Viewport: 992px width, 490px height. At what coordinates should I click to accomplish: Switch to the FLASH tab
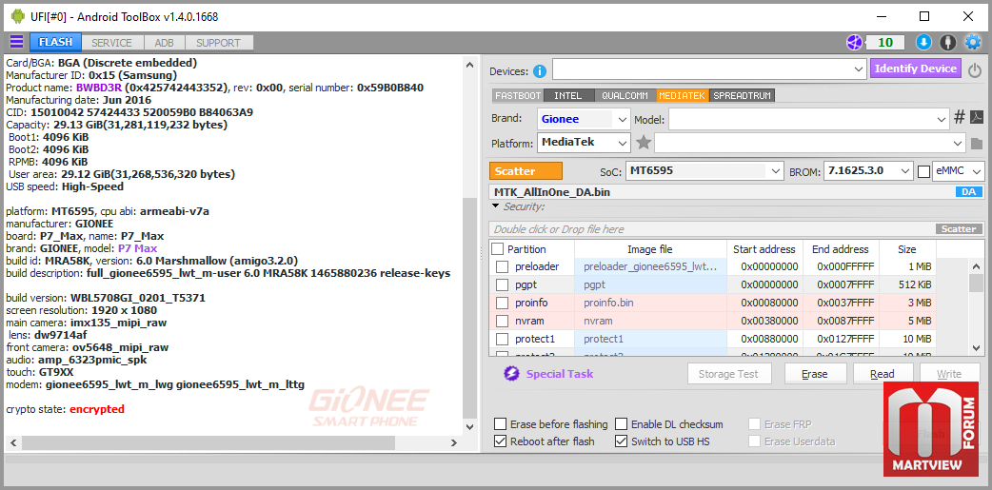tap(55, 43)
